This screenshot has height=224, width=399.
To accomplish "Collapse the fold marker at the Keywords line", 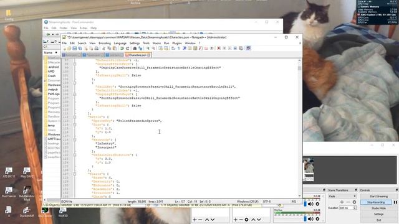I will coord(75,139).
